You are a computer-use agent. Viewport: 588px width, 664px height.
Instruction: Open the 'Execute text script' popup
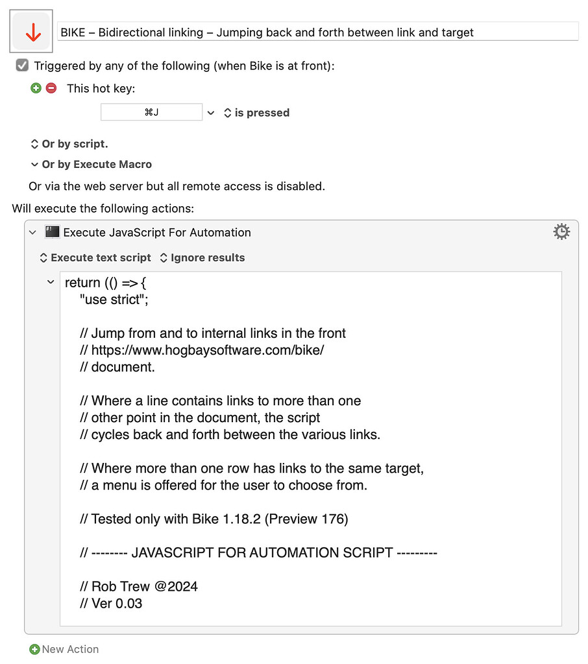click(95, 257)
